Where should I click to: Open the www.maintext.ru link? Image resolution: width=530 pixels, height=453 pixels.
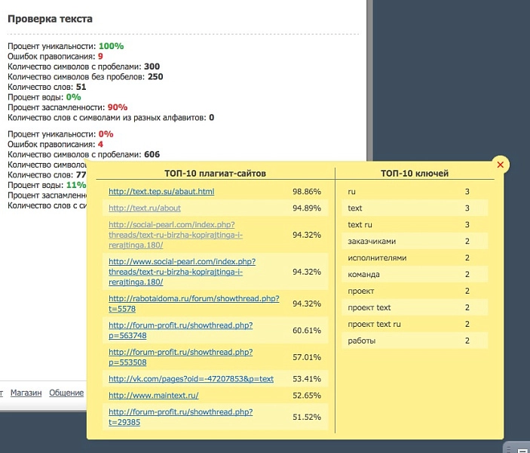[x=154, y=396]
